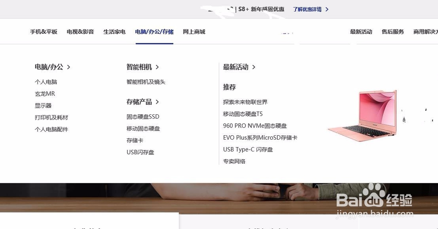
Task: Click the 了解优惠详情 banner link
Action: 307,9
